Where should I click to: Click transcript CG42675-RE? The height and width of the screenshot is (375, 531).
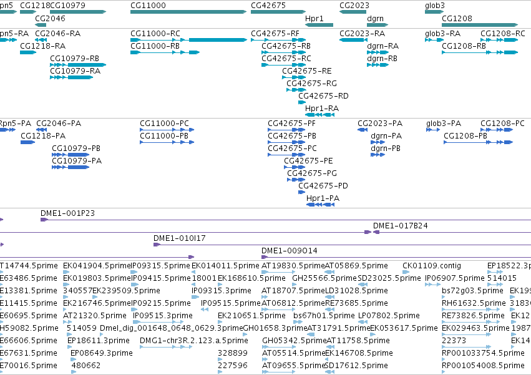point(307,71)
